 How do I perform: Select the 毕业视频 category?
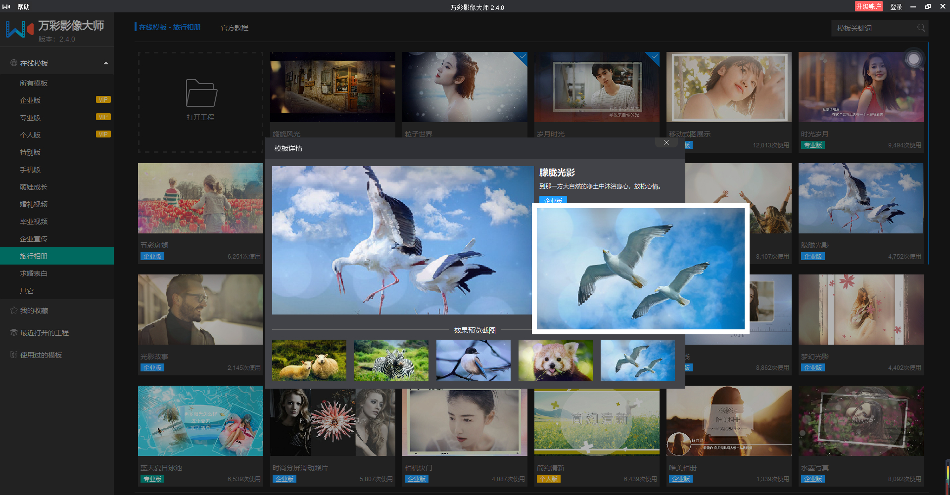tap(57, 222)
